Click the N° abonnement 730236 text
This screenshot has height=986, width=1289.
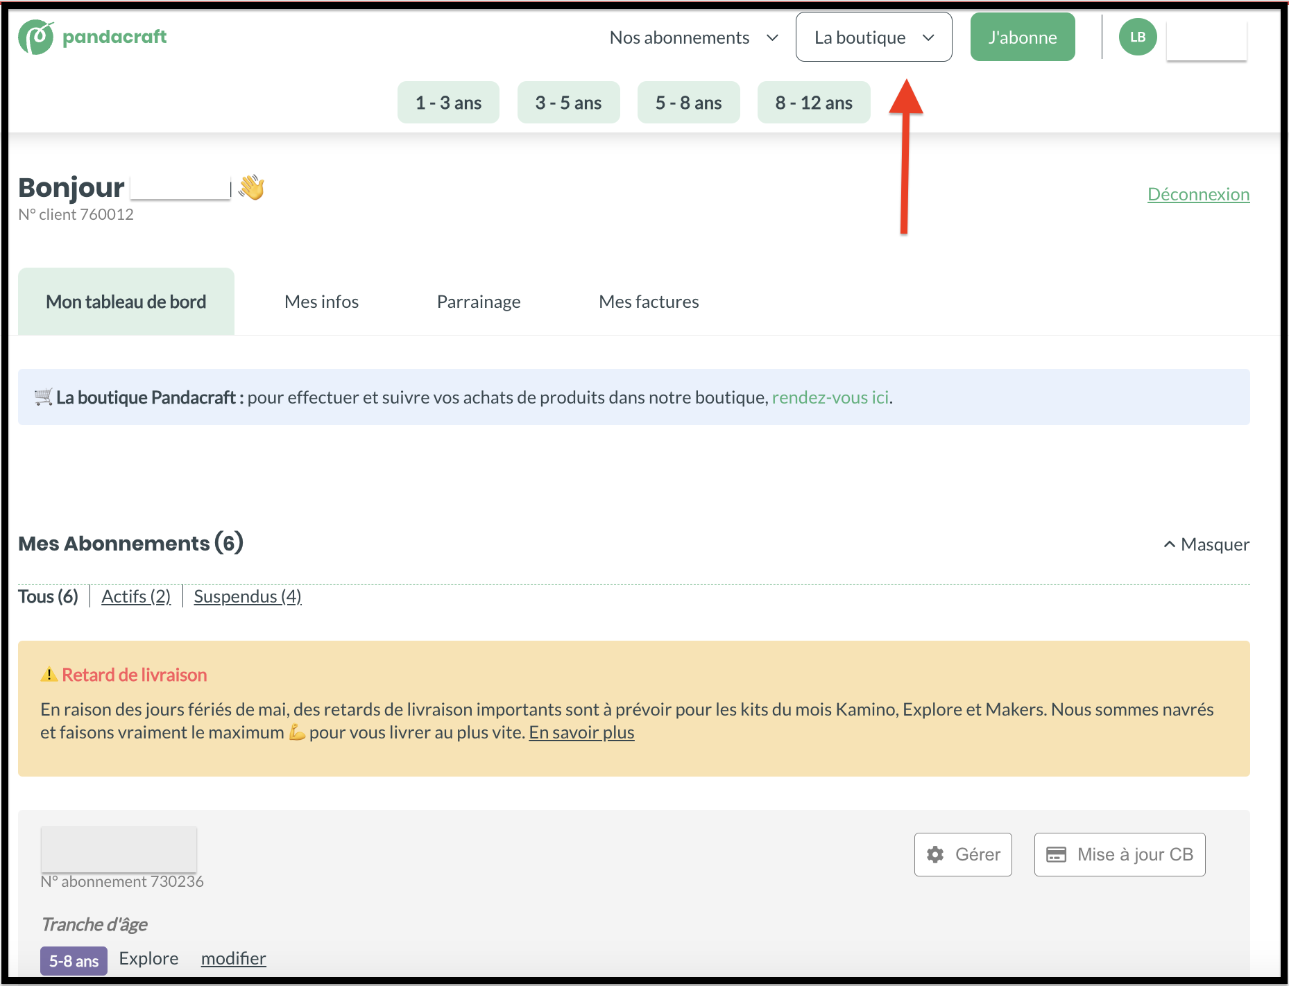122,881
